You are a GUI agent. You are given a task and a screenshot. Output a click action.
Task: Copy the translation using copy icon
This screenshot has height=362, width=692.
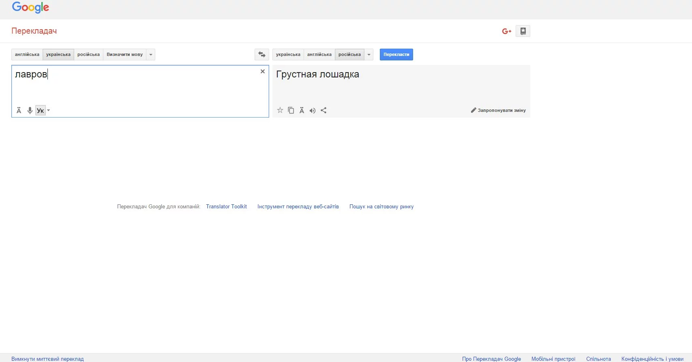click(x=291, y=110)
